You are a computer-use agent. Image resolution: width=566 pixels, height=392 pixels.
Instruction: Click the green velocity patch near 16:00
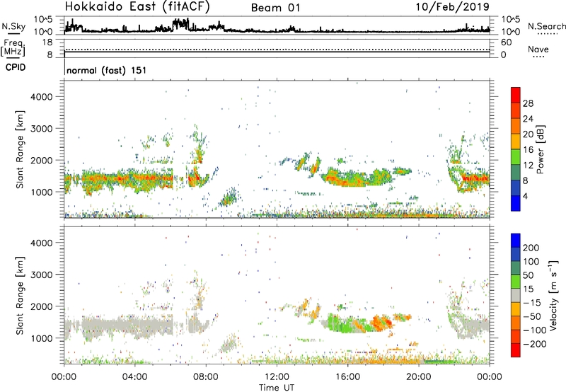(347, 323)
